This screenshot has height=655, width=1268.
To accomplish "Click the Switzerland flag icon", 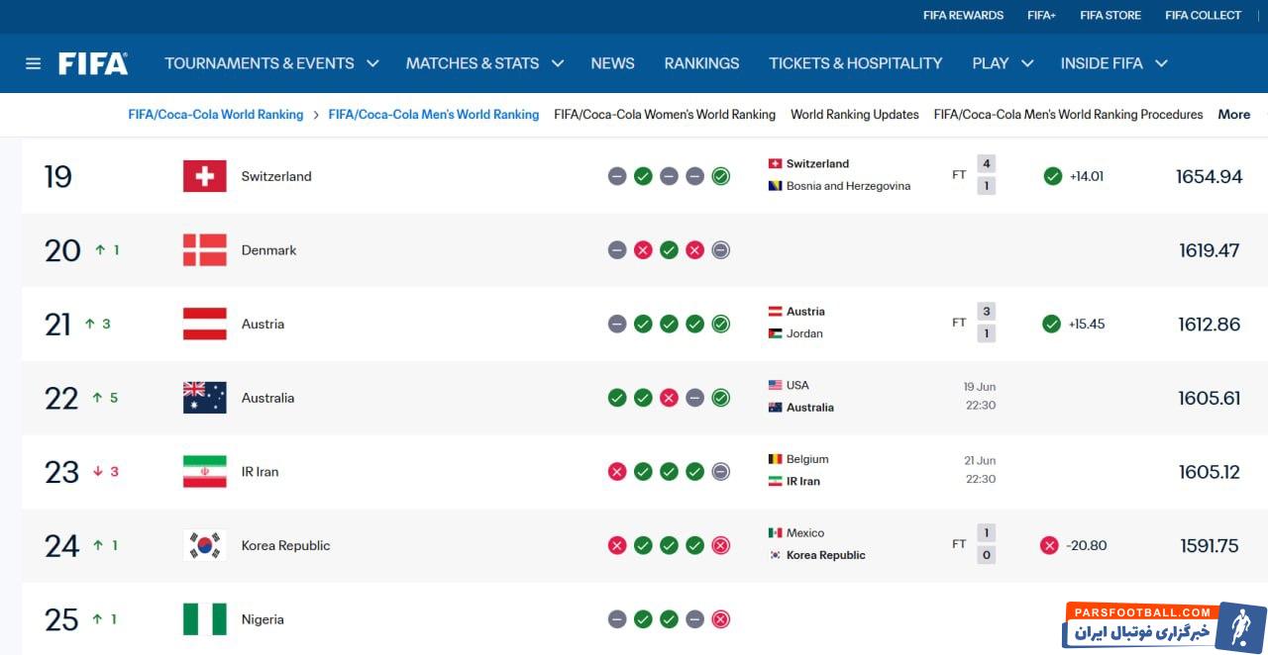I will pyautogui.click(x=205, y=176).
